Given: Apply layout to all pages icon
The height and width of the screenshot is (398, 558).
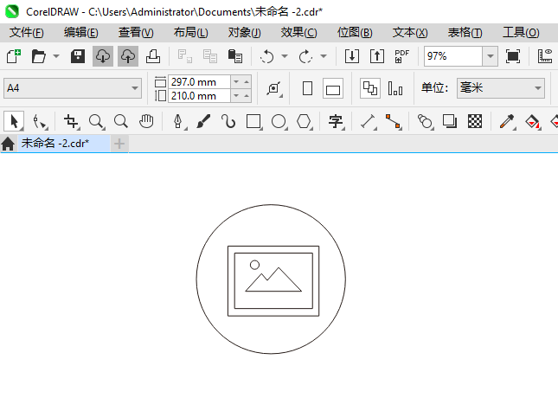Looking at the screenshot, I should 370,88.
